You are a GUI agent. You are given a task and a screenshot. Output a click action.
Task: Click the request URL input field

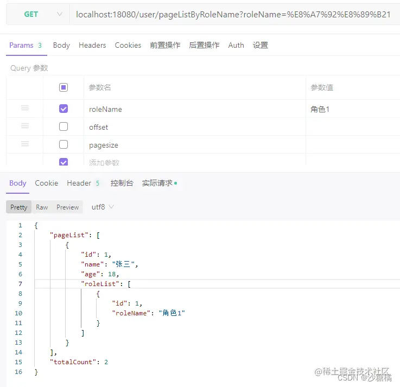click(x=234, y=14)
